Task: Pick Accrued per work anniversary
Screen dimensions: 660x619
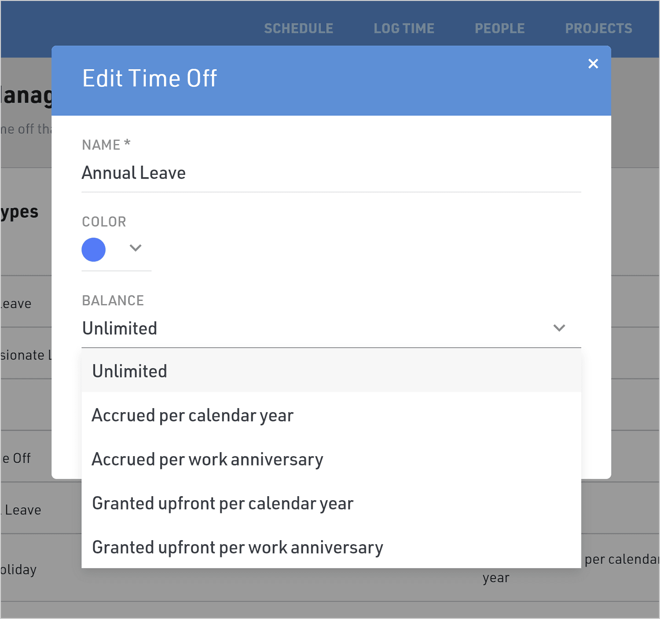Action: tap(208, 459)
